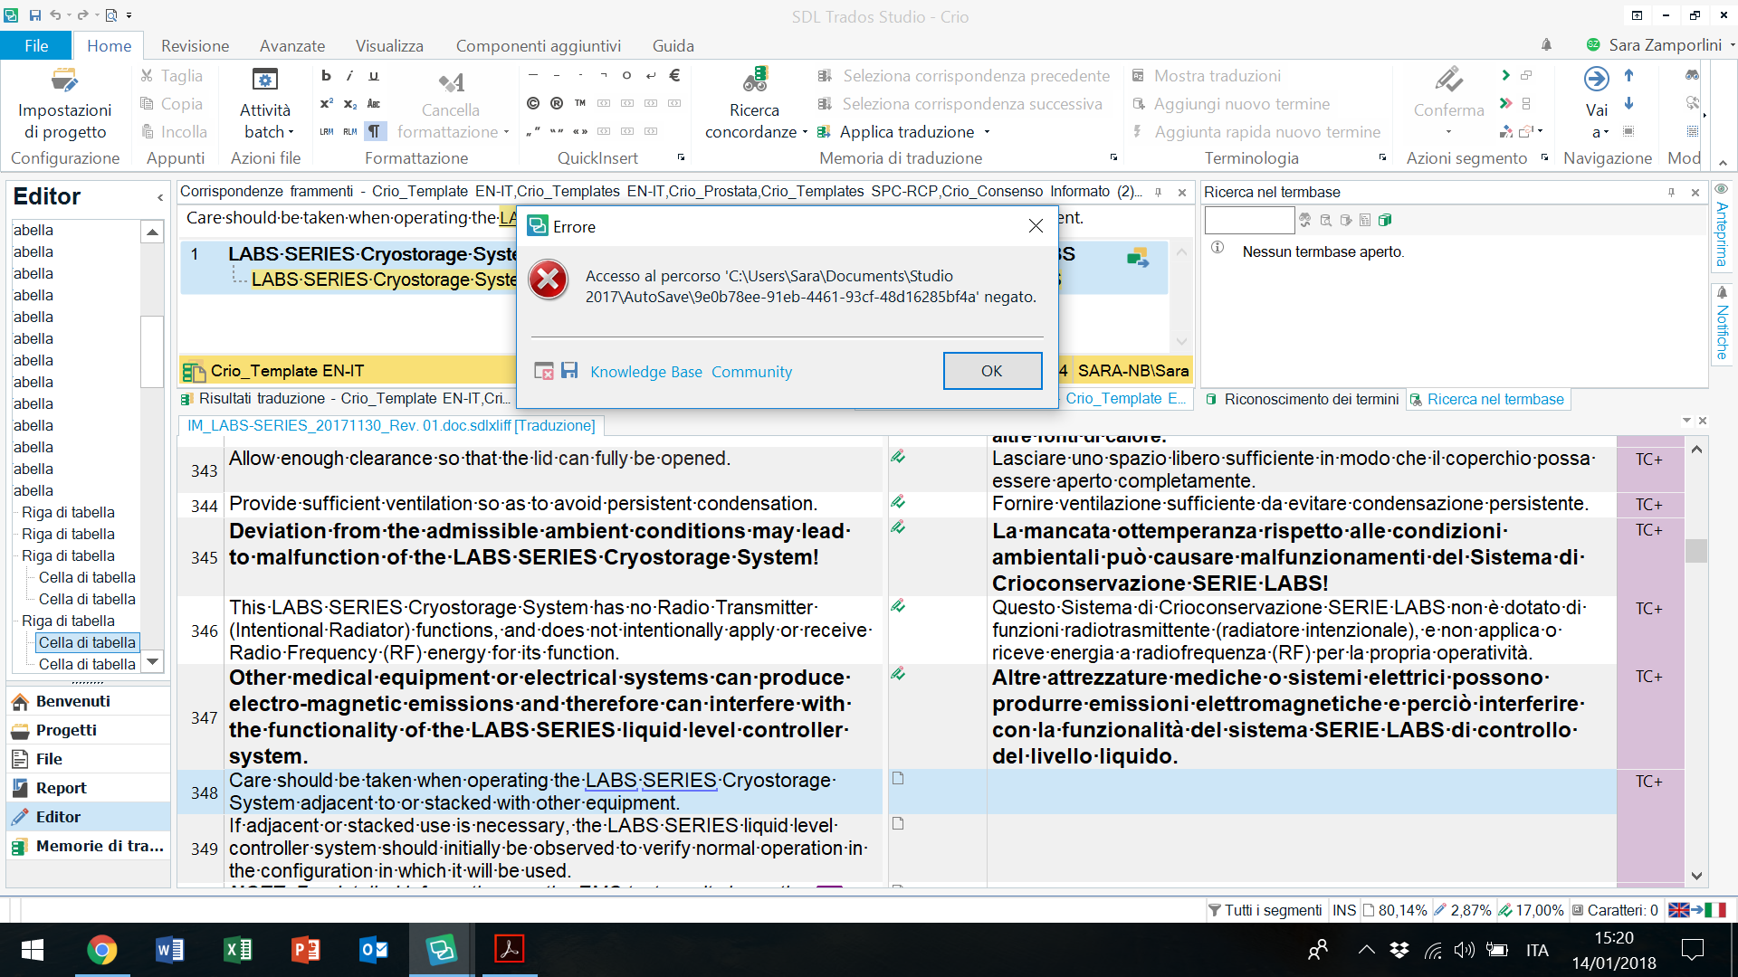Insert the copyright symbol from QuickInsert
1738x977 pixels.
tap(533, 103)
